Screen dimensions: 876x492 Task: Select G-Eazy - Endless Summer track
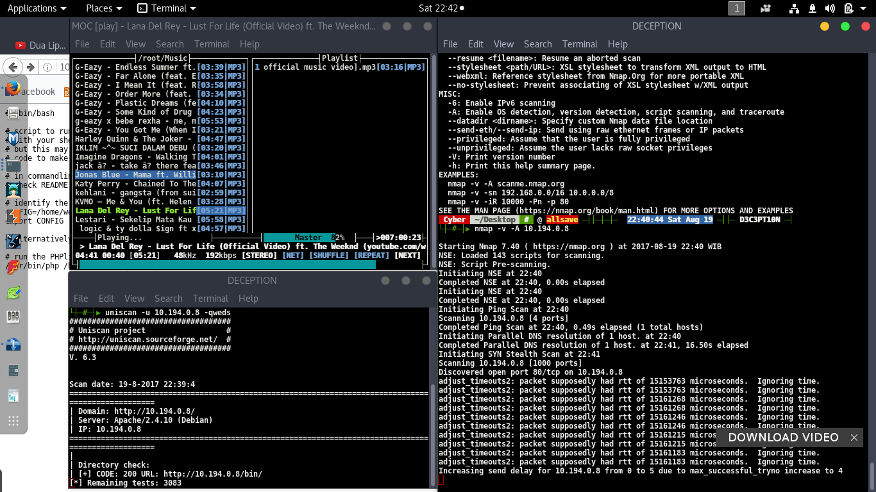[160, 67]
